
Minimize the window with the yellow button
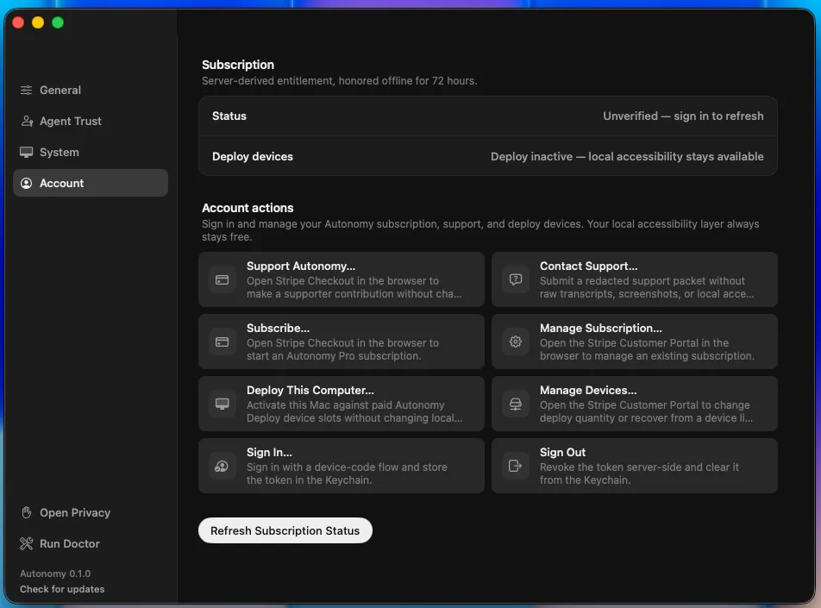(x=38, y=22)
